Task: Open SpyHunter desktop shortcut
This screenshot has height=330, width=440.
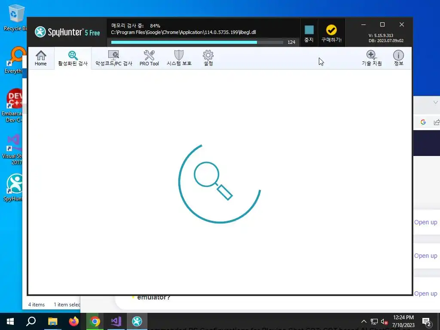Action: [13, 187]
